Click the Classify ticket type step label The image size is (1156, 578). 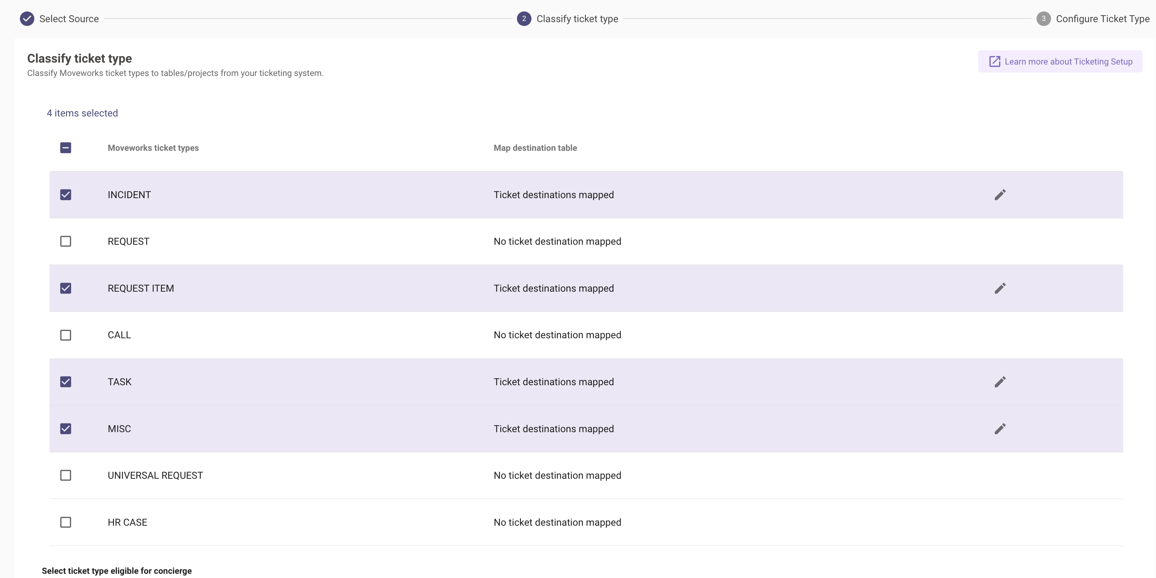577,19
